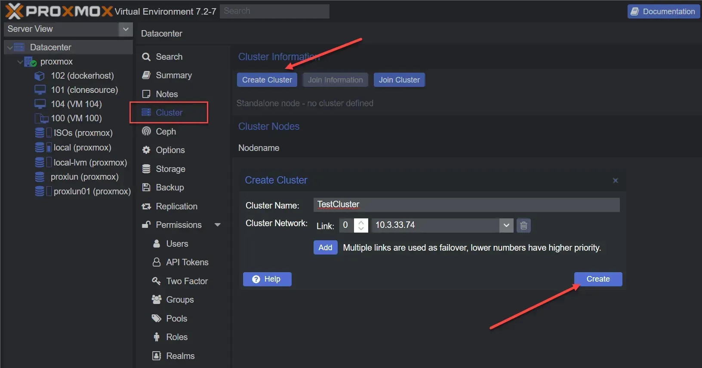Click the Proxmox logo

point(59,11)
